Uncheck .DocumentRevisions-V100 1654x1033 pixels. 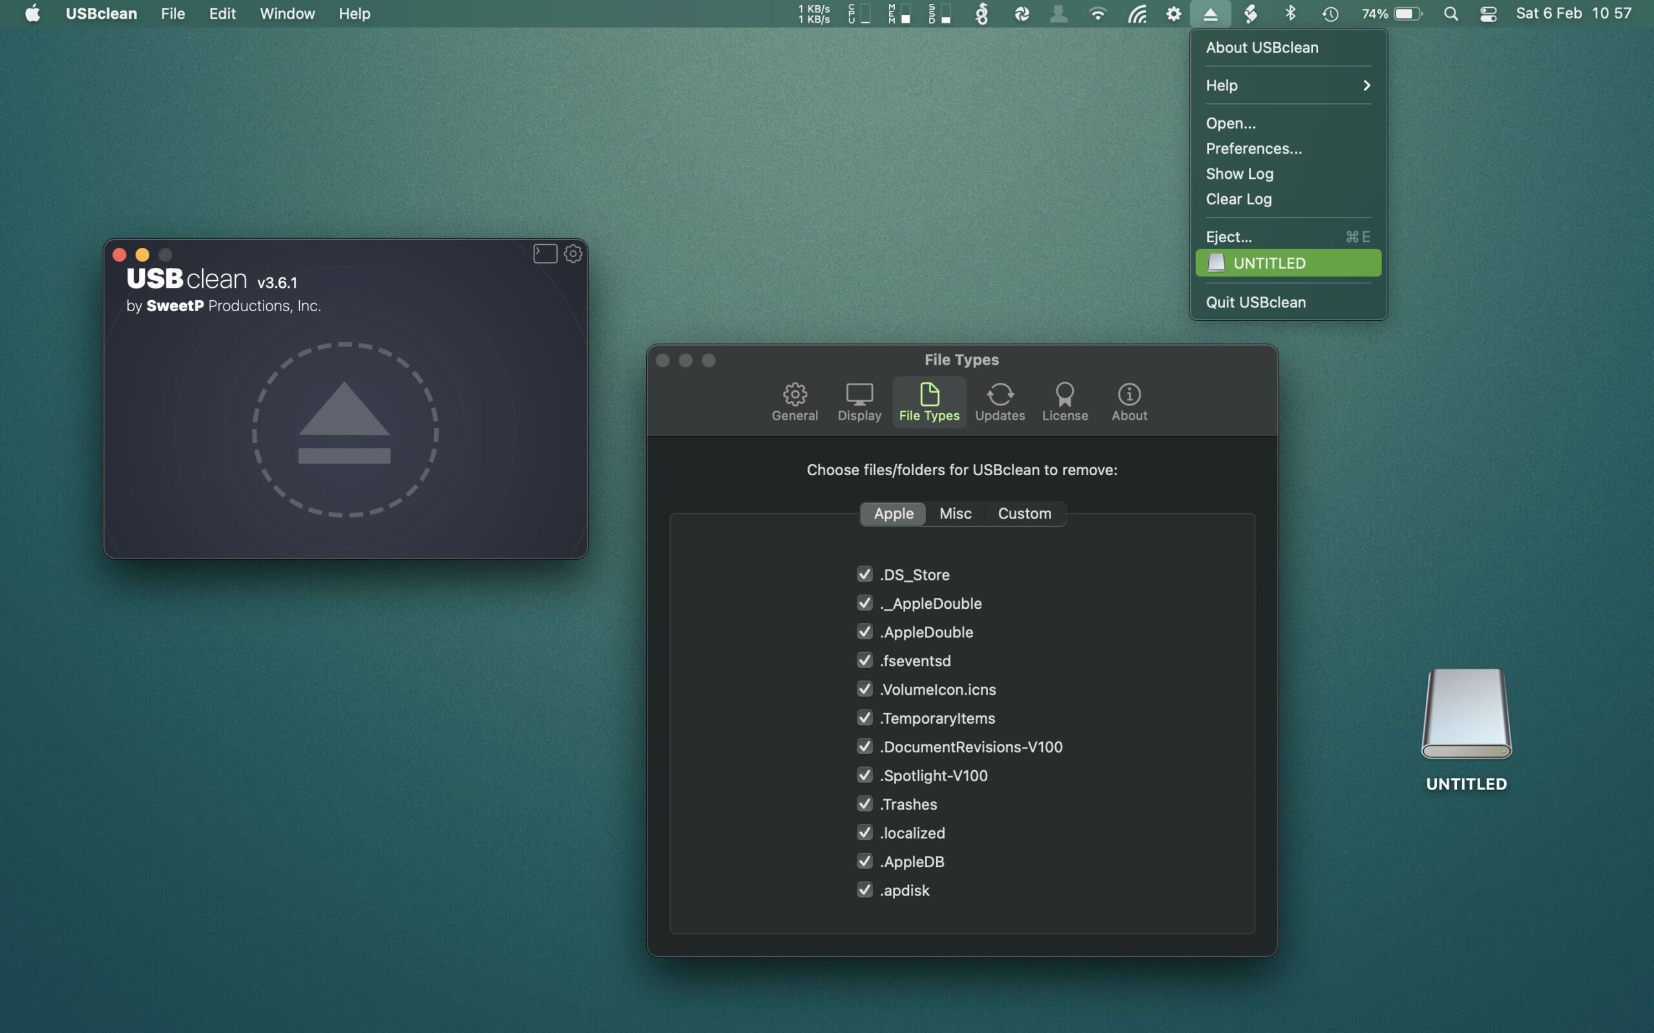click(x=864, y=746)
